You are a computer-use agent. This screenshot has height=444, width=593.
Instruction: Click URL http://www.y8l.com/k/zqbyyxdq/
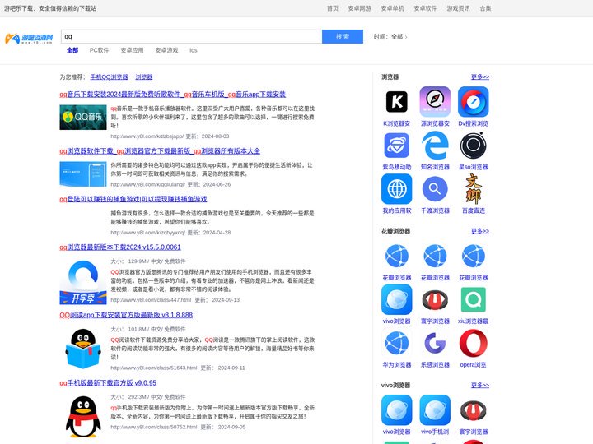148,233
